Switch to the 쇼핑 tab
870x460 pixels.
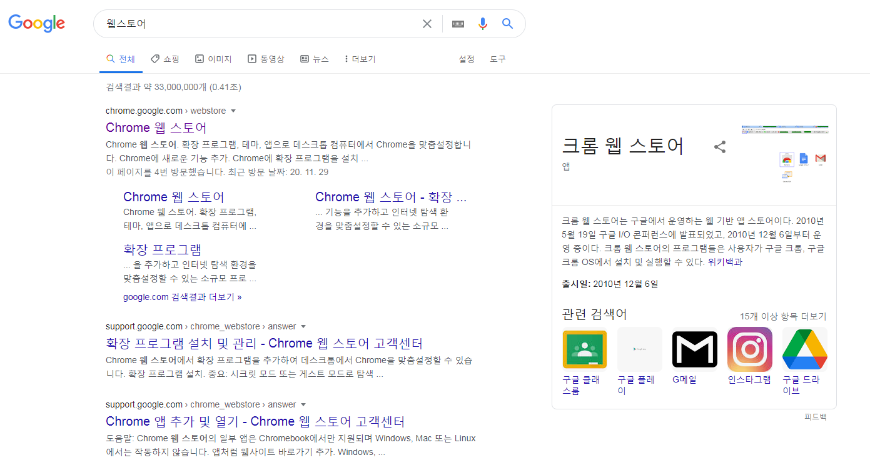[x=165, y=59]
